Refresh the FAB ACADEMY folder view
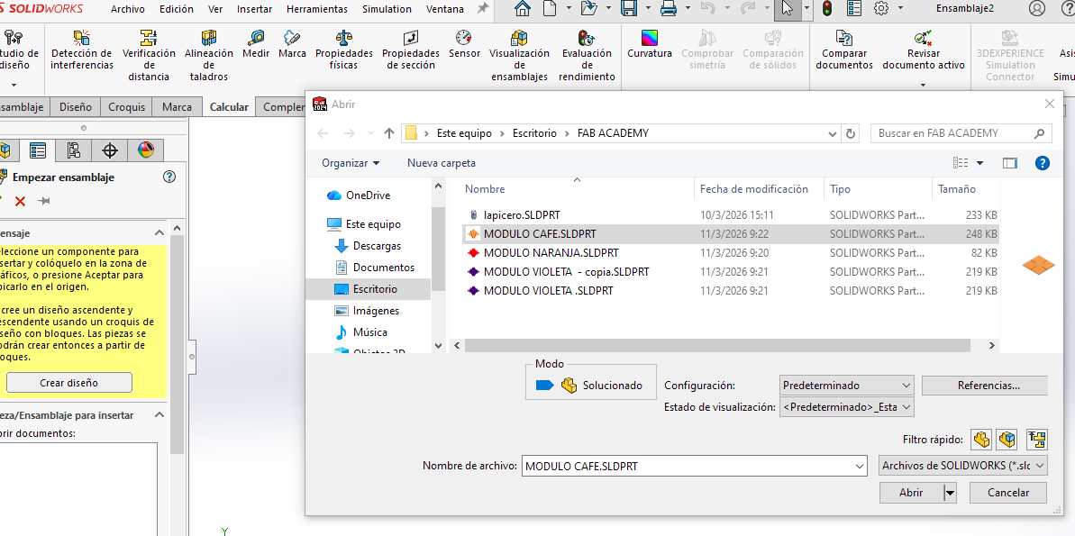The height and width of the screenshot is (536, 1075). (851, 133)
